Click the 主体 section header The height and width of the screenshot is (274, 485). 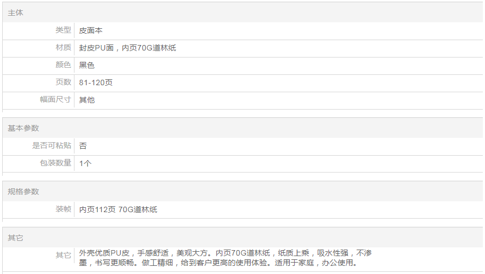(x=16, y=12)
